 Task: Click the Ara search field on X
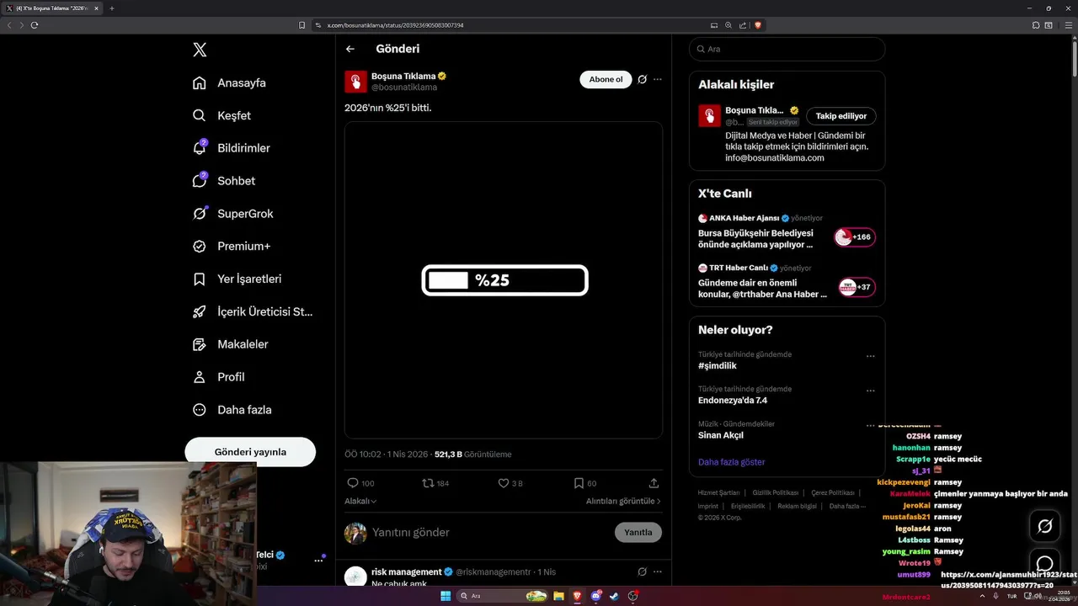[787, 49]
